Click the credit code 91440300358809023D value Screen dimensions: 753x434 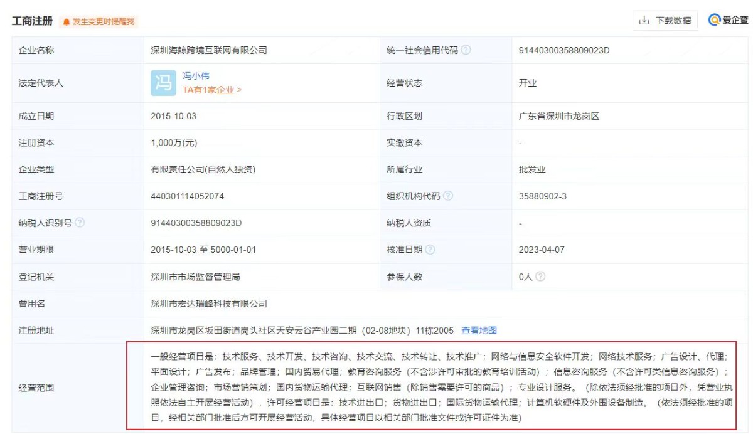pyautogui.click(x=563, y=50)
